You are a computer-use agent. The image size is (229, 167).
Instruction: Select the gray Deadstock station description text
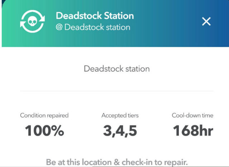click(117, 69)
